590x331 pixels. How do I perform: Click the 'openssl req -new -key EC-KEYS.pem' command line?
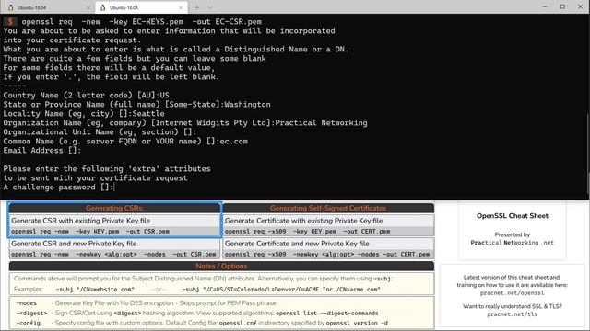[141, 22]
